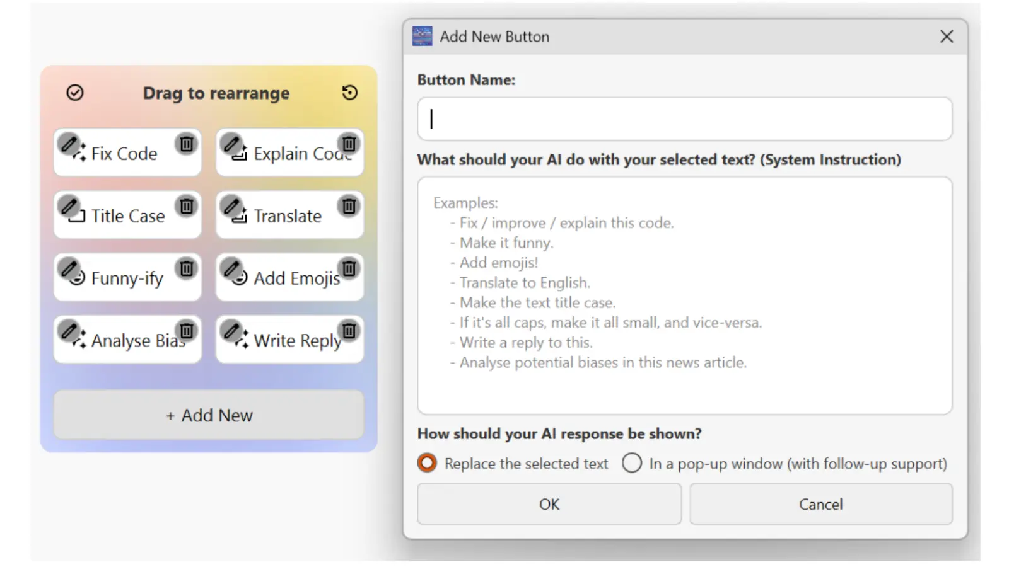Image resolution: width=1009 pixels, height=567 pixels.
Task: Click the System Instruction text area
Action: (x=684, y=295)
